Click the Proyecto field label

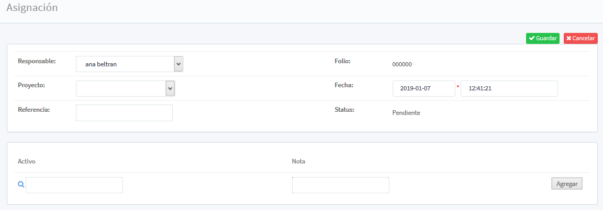tap(31, 85)
